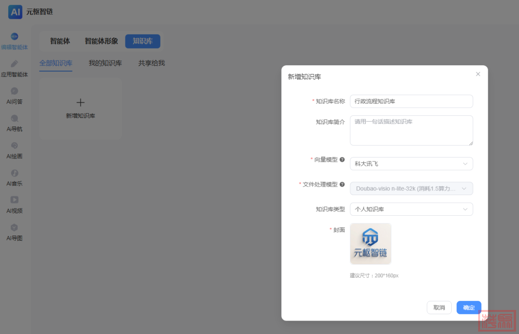This screenshot has width=519, height=334.
Task: Click the 元枢智链 cover image thumbnail
Action: click(371, 244)
